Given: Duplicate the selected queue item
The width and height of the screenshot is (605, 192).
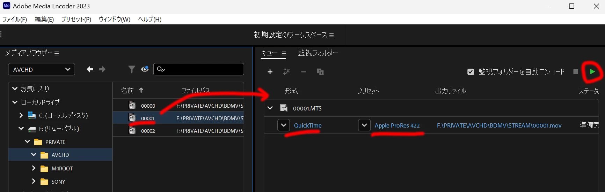Looking at the screenshot, I should coord(320,72).
